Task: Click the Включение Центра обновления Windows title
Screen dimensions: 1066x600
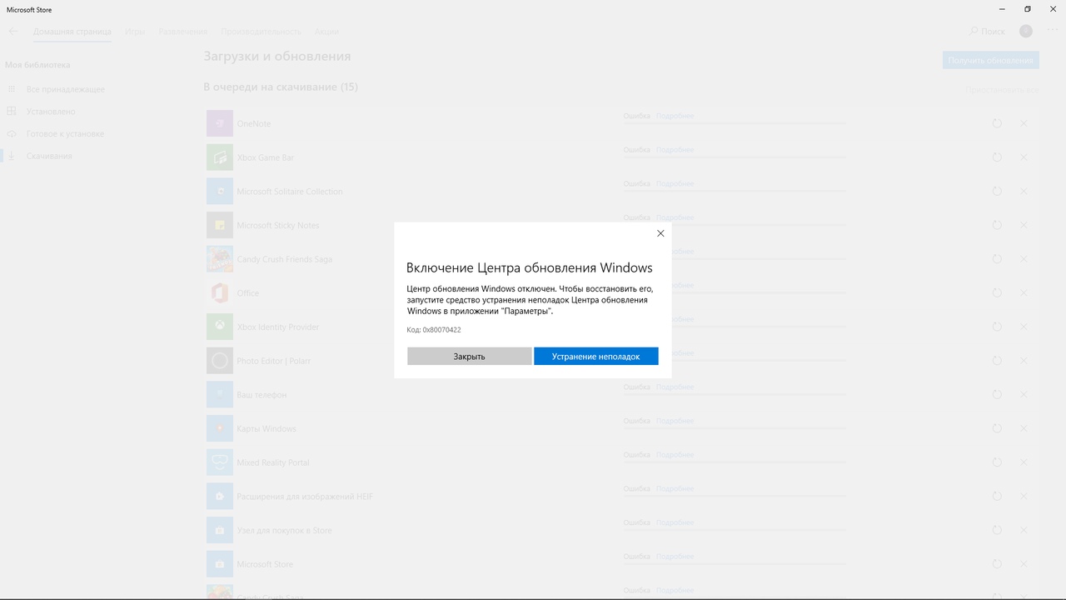Action: click(x=530, y=267)
